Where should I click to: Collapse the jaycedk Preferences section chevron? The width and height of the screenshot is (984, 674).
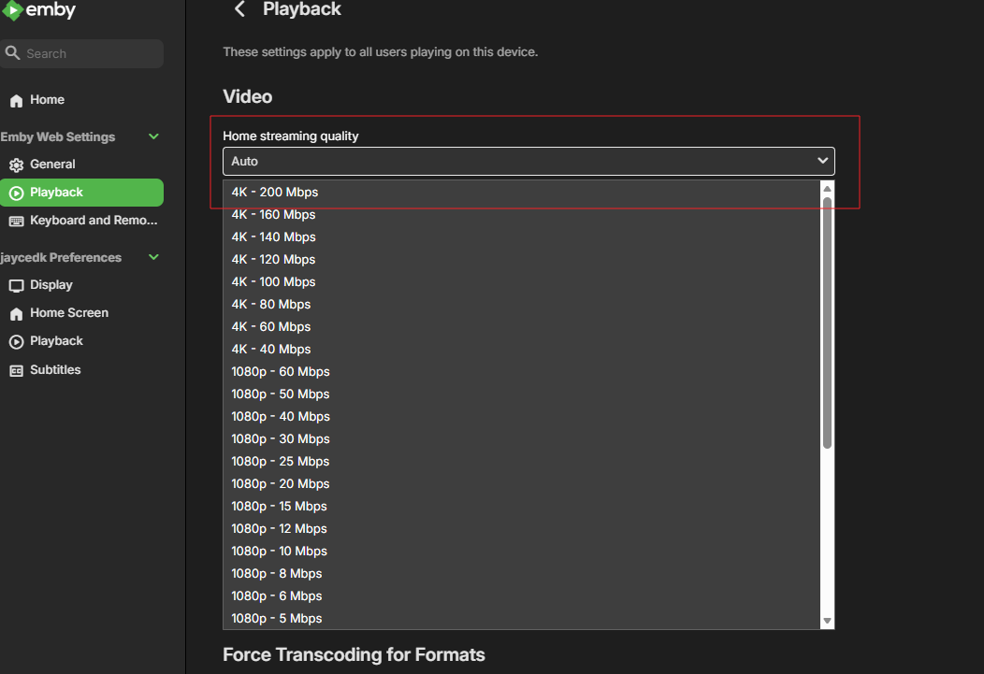[x=153, y=257]
